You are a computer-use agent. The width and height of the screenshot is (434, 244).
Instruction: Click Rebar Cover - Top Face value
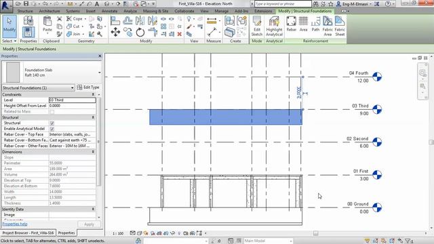[73, 134]
